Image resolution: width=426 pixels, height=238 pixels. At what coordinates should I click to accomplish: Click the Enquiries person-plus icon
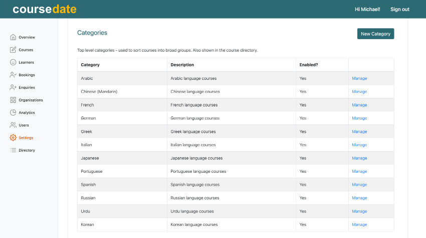(13, 87)
